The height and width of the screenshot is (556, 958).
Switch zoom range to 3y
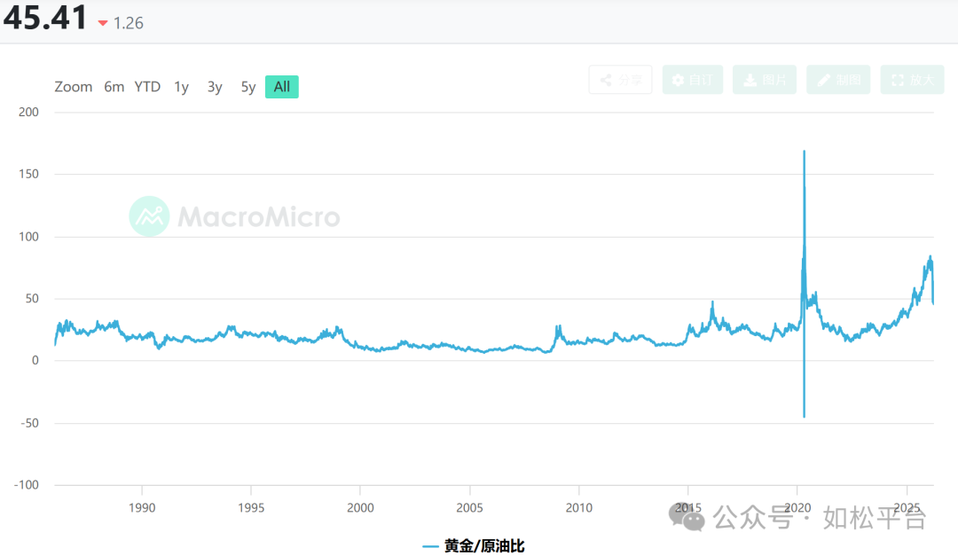coord(215,87)
